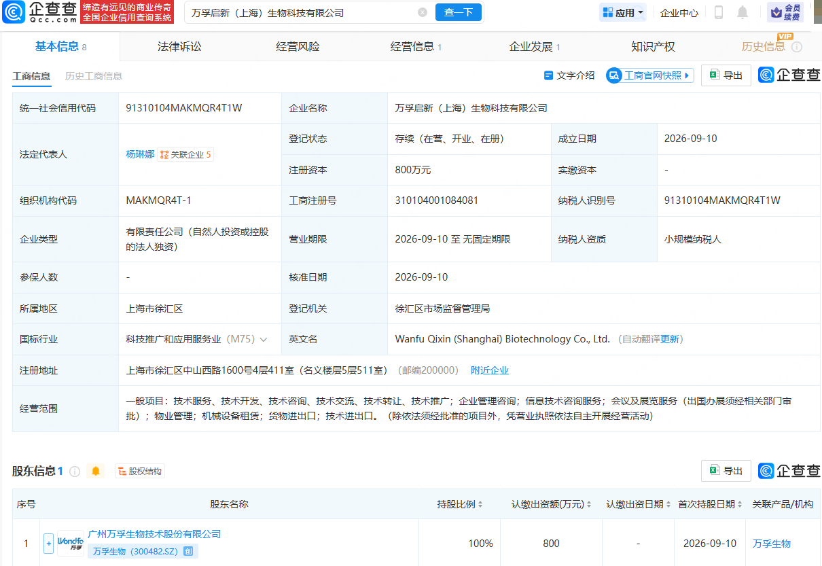Open the 应用 dropdown menu

[x=622, y=12]
